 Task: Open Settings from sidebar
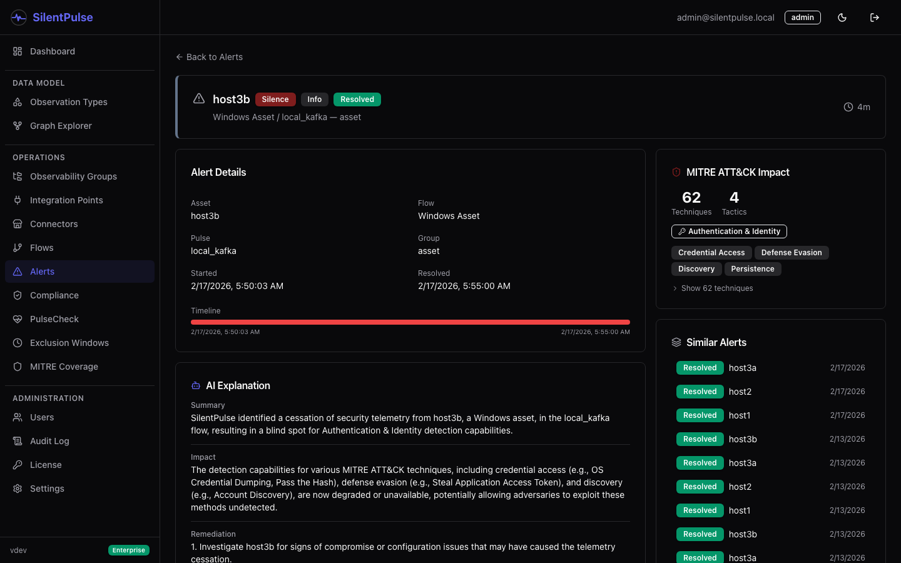[x=79, y=489]
